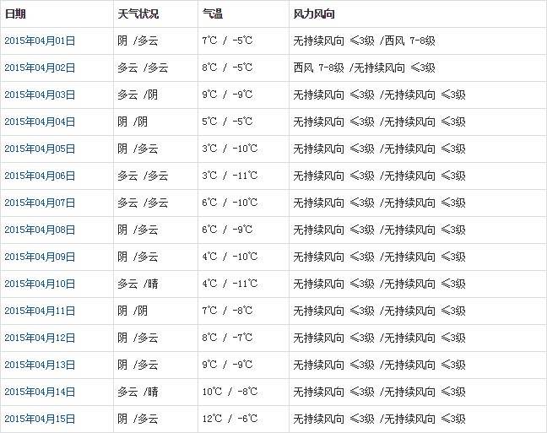Click the 12℃ / -6℃ temperature cell
This screenshot has height=433, width=547.
[x=229, y=419]
